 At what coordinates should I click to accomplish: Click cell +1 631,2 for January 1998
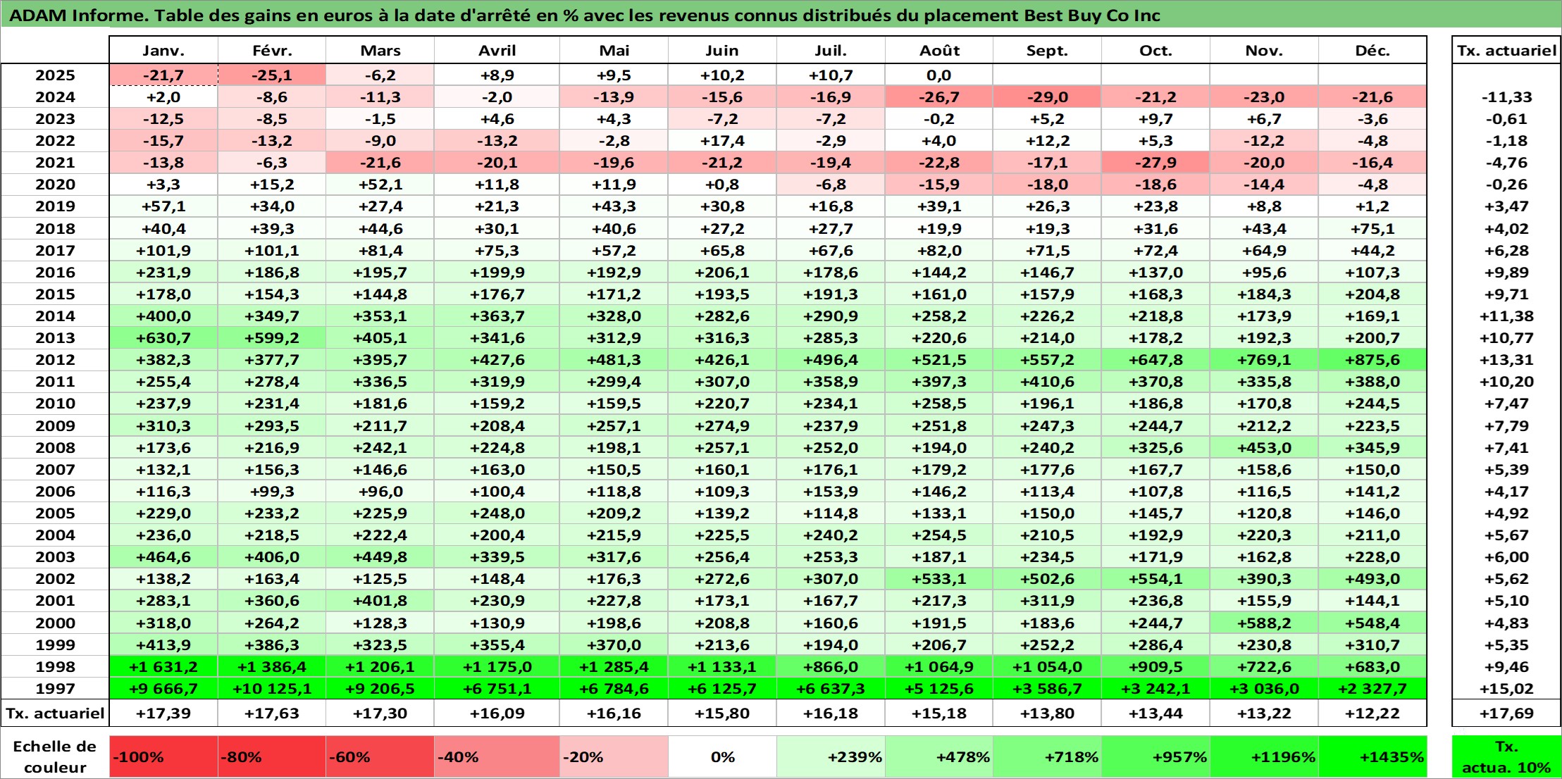click(x=163, y=667)
